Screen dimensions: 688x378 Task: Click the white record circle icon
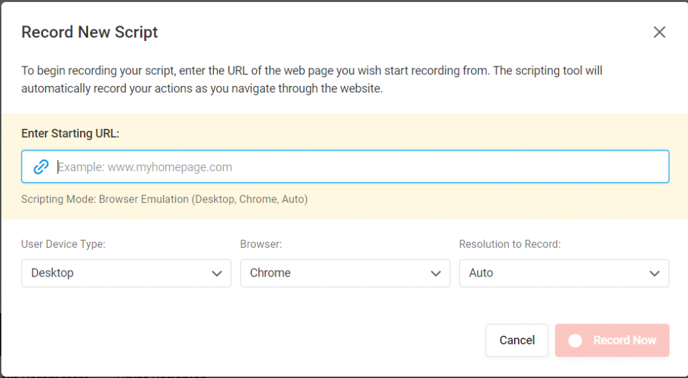575,340
